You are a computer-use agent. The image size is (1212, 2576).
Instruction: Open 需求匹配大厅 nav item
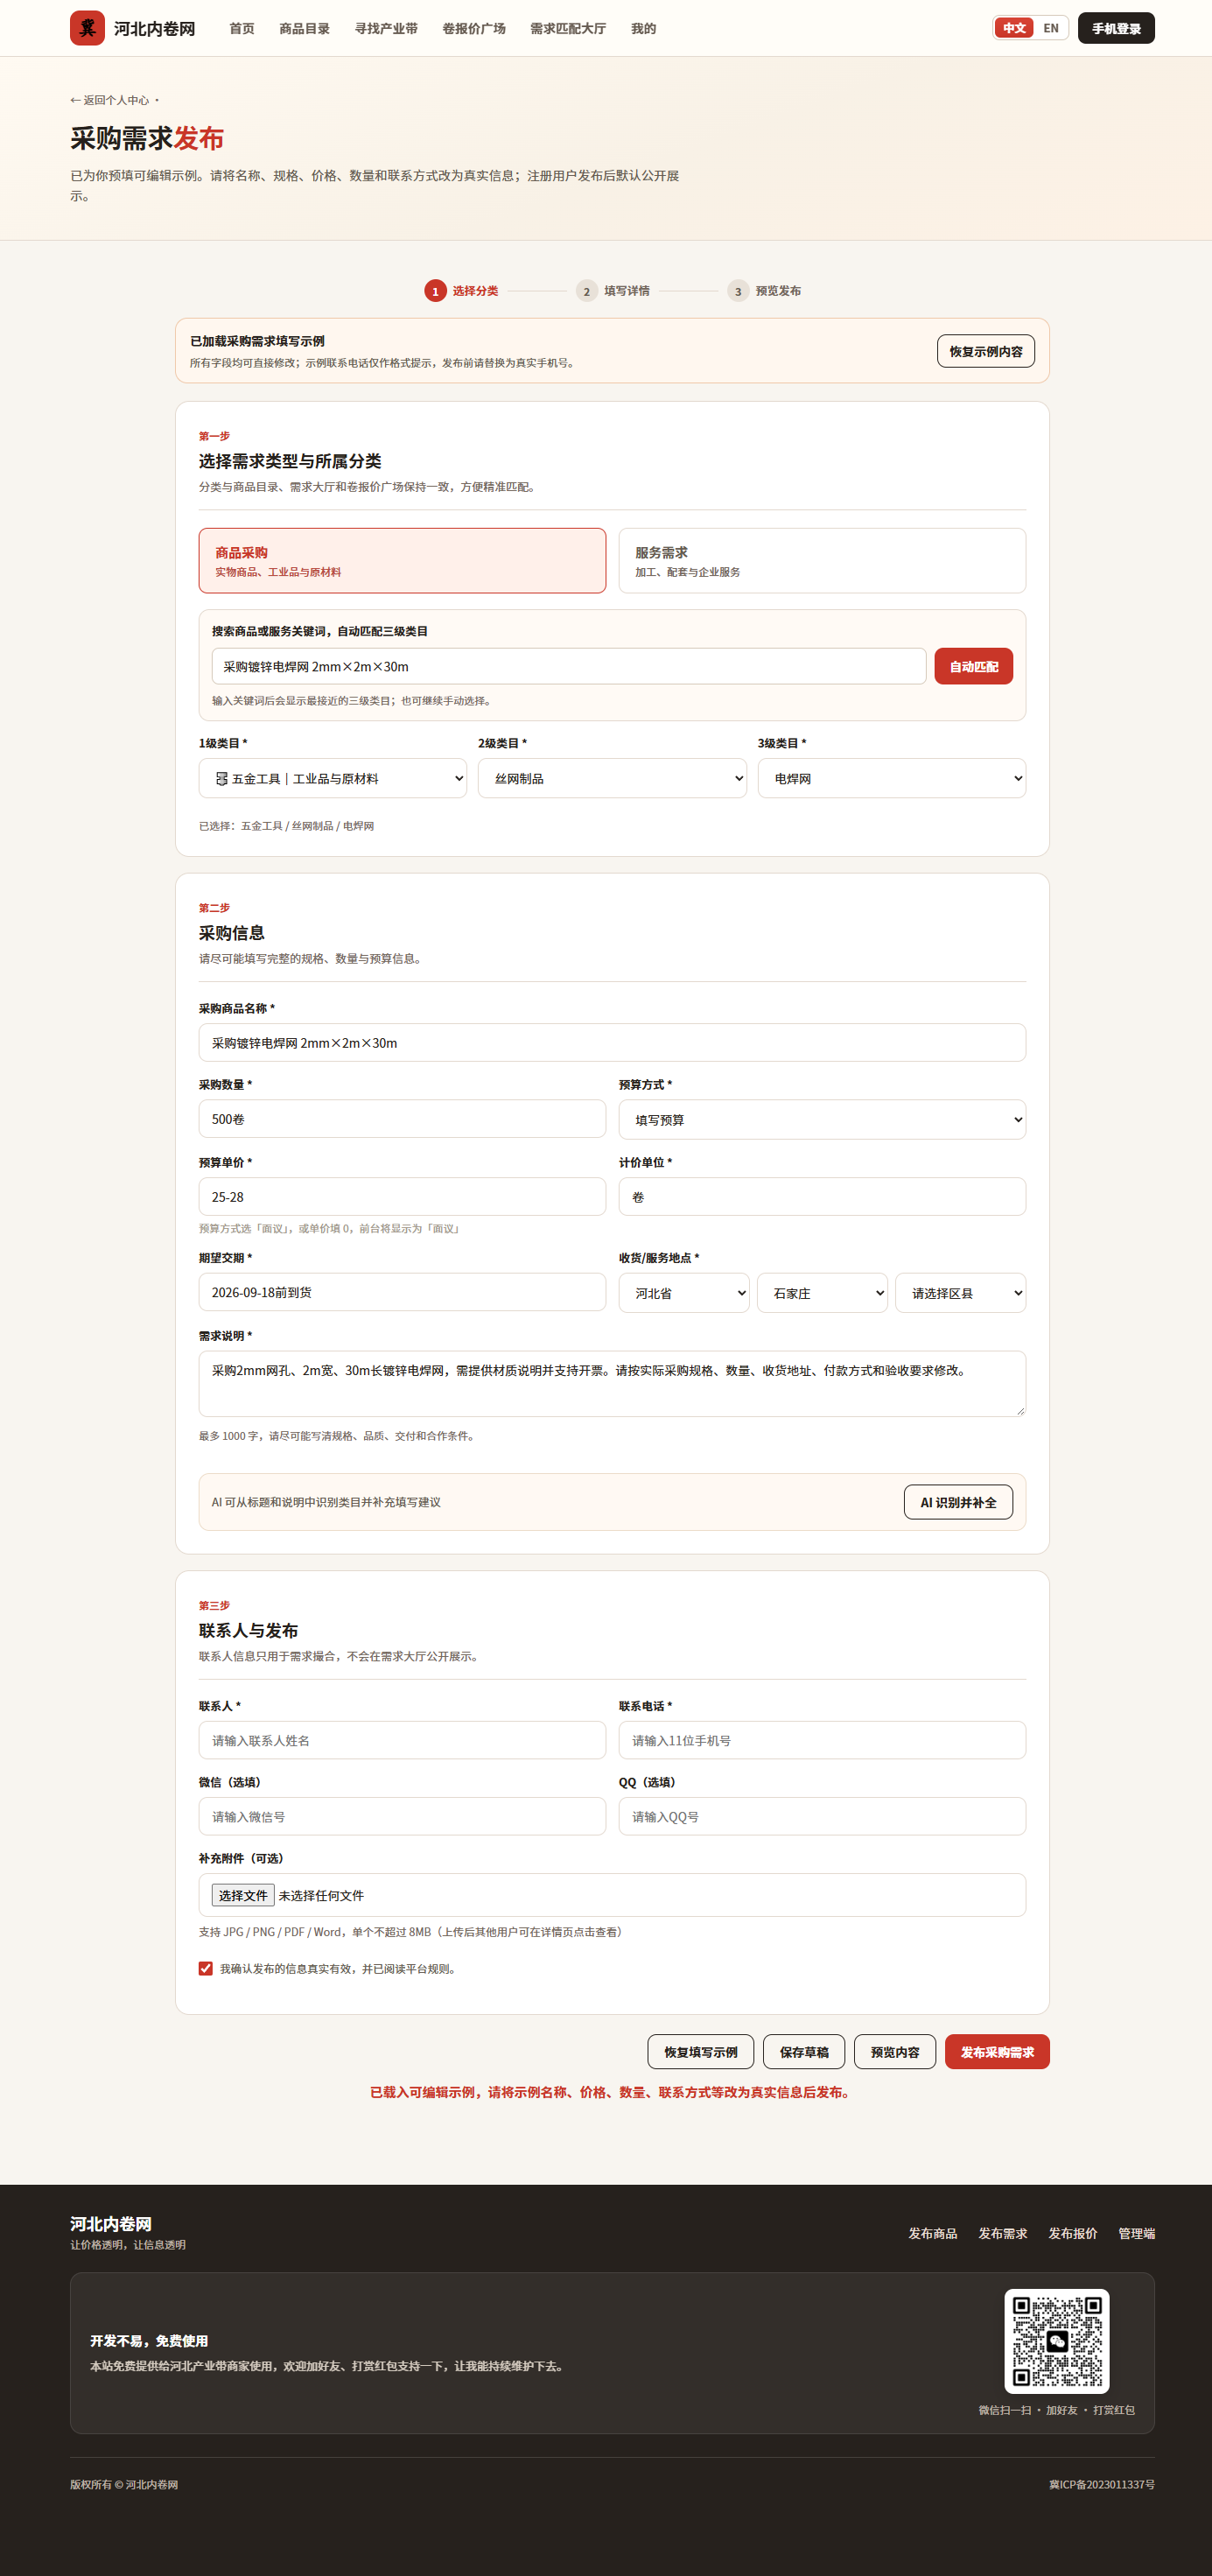coord(568,28)
